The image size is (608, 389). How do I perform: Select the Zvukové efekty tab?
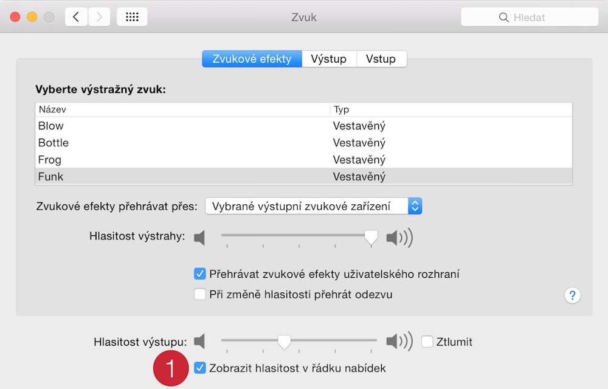pyautogui.click(x=252, y=59)
